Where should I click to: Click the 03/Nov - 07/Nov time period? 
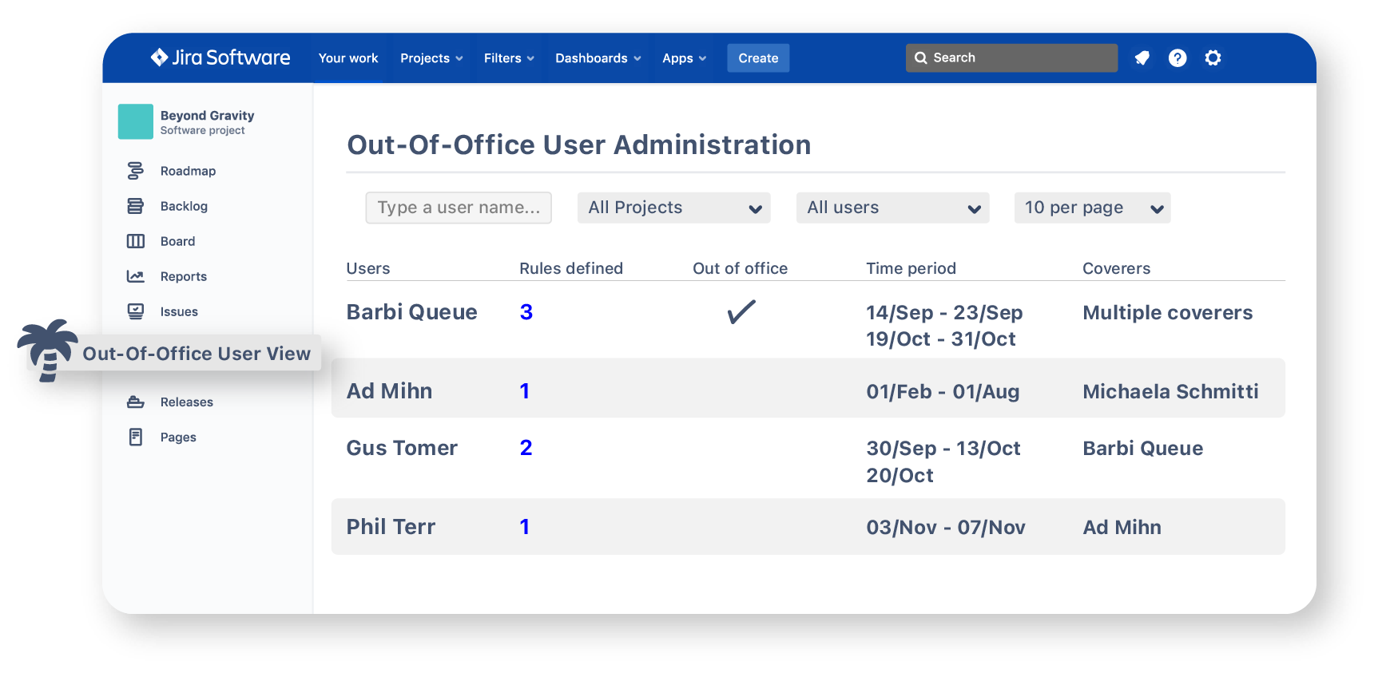(x=946, y=528)
